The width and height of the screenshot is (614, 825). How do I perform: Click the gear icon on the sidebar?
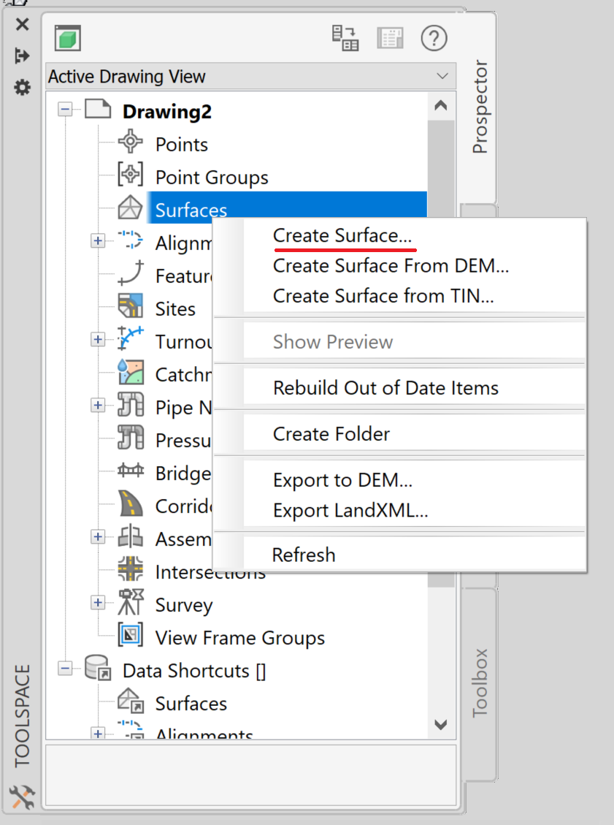coord(21,88)
